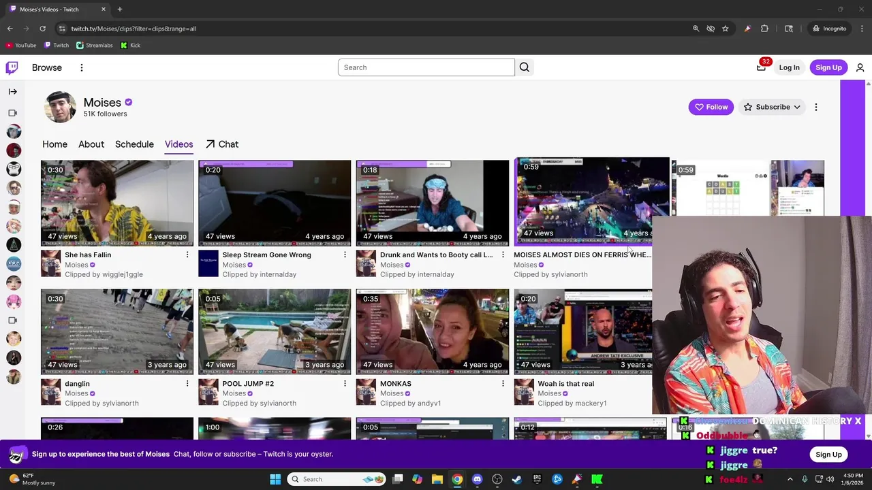This screenshot has width=872, height=490.
Task: Open Kick bookmark
Action: click(130, 46)
